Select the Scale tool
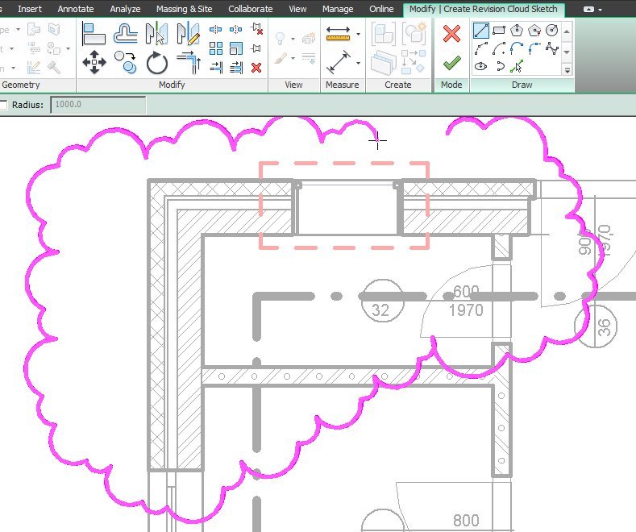The height and width of the screenshot is (532, 636). (x=236, y=48)
